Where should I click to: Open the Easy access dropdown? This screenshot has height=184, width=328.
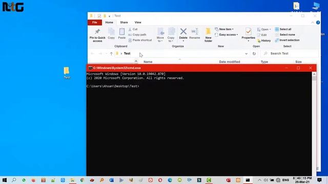(227, 35)
